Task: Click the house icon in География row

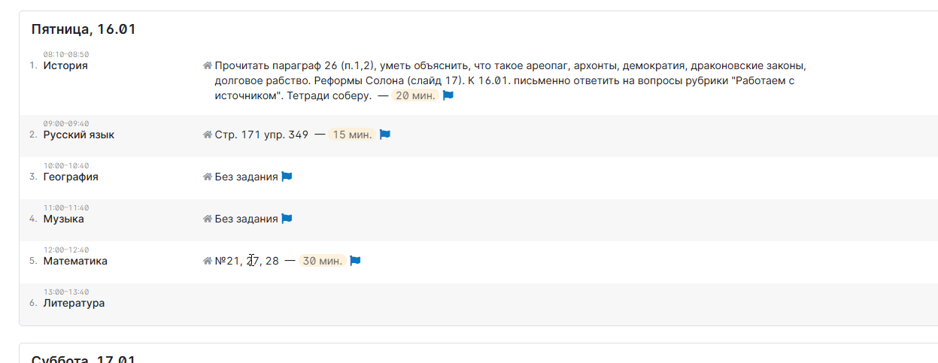Action: click(208, 177)
